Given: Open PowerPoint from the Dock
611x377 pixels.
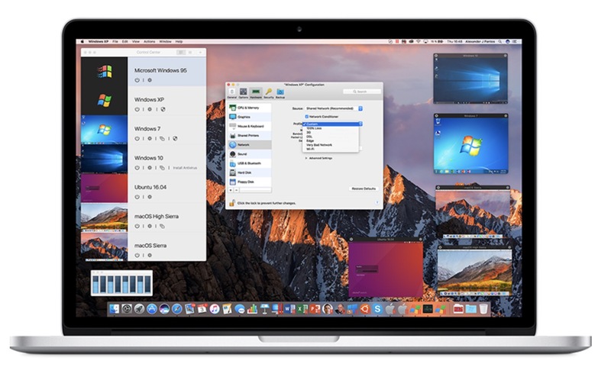Looking at the screenshot, I should [x=315, y=309].
